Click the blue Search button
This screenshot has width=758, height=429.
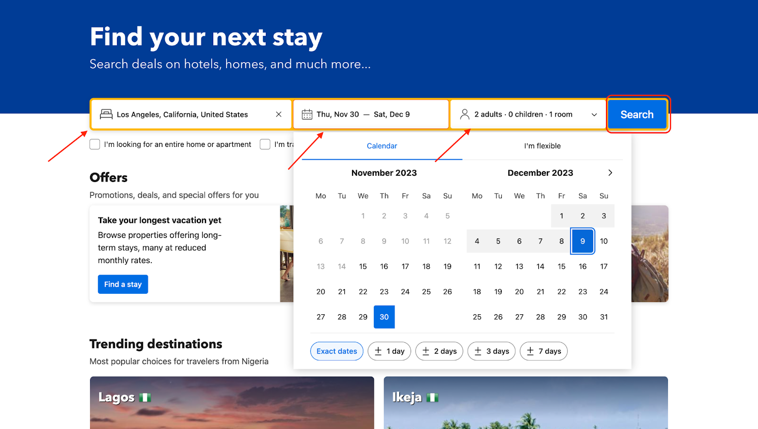point(637,114)
